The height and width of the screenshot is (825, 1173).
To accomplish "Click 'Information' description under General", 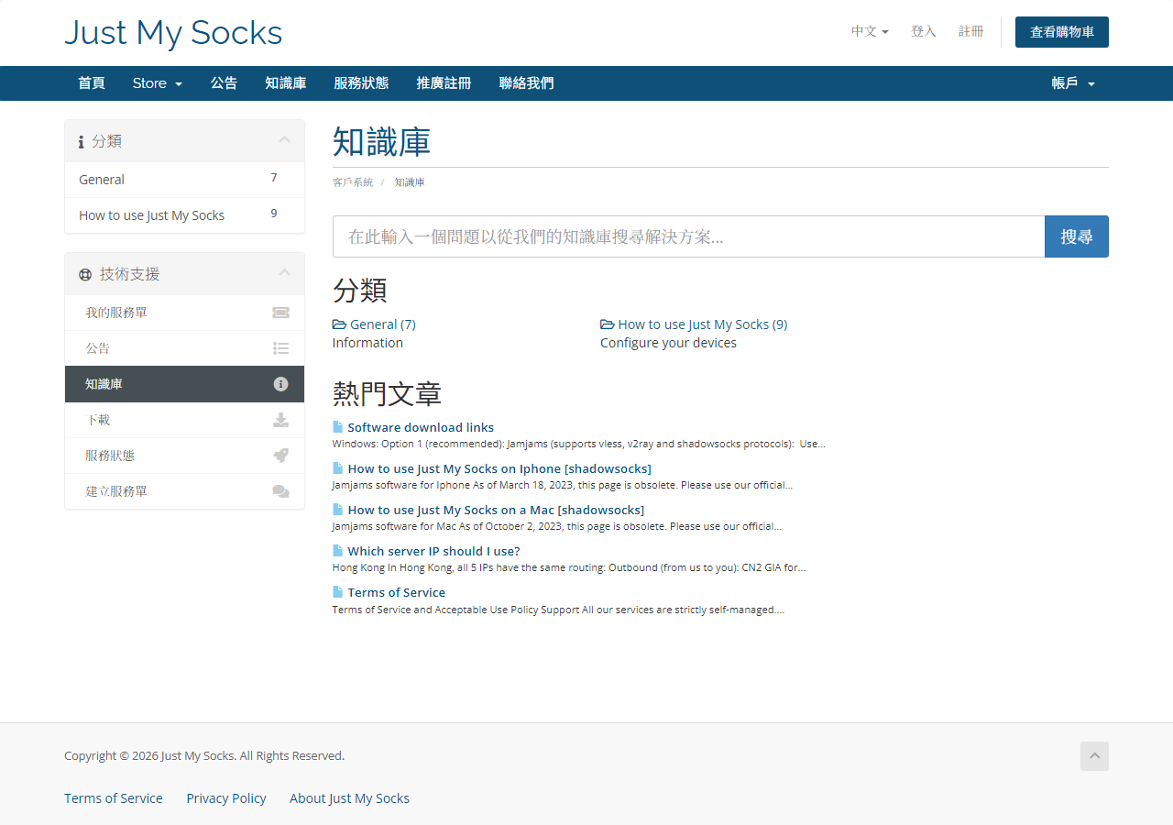I will [367, 343].
